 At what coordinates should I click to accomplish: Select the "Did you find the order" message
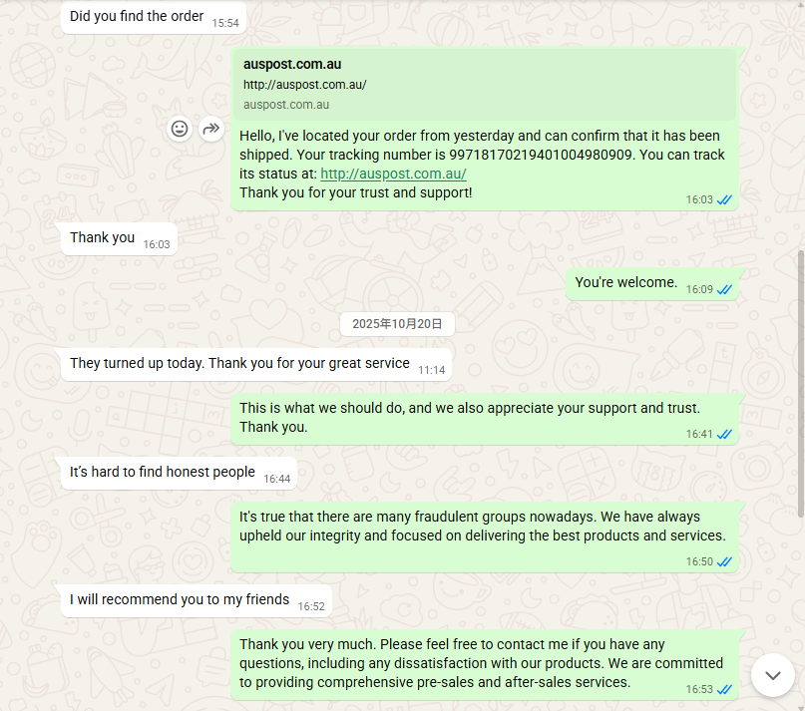point(137,17)
